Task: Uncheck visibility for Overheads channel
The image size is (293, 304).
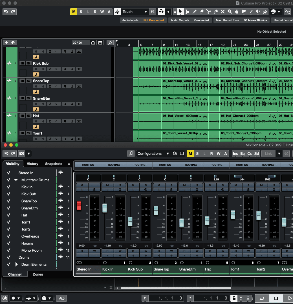Action: pos(9,236)
